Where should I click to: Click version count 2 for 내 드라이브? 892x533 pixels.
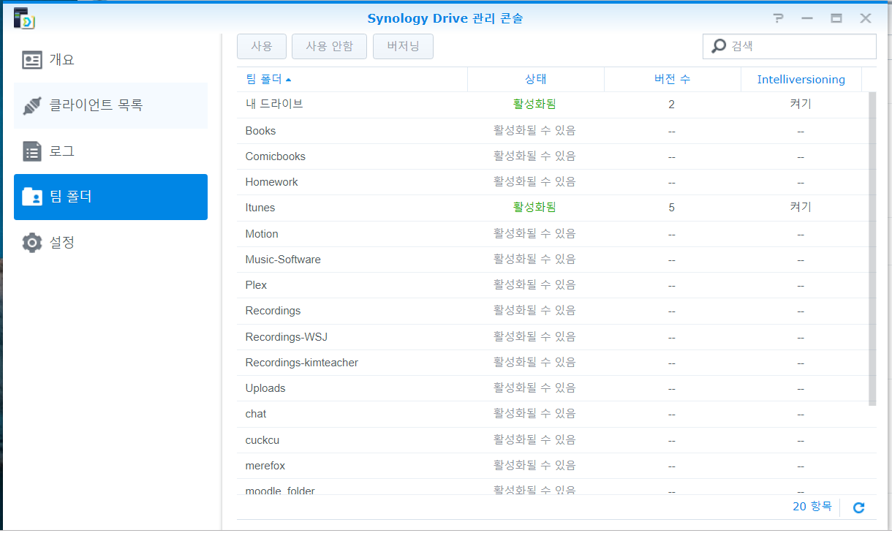pos(671,105)
